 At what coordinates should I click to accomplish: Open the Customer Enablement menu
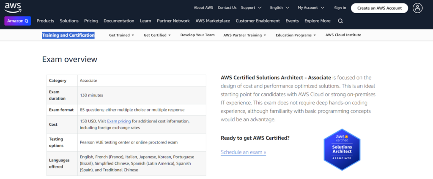[x=258, y=21]
